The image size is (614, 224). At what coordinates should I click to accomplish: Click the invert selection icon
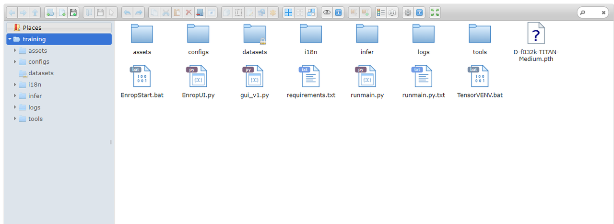(312, 12)
